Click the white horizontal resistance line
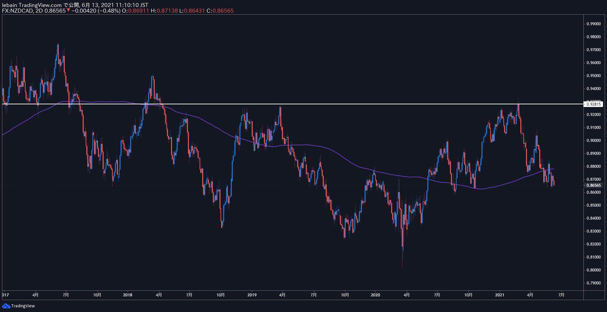The image size is (607, 312). (x=293, y=104)
